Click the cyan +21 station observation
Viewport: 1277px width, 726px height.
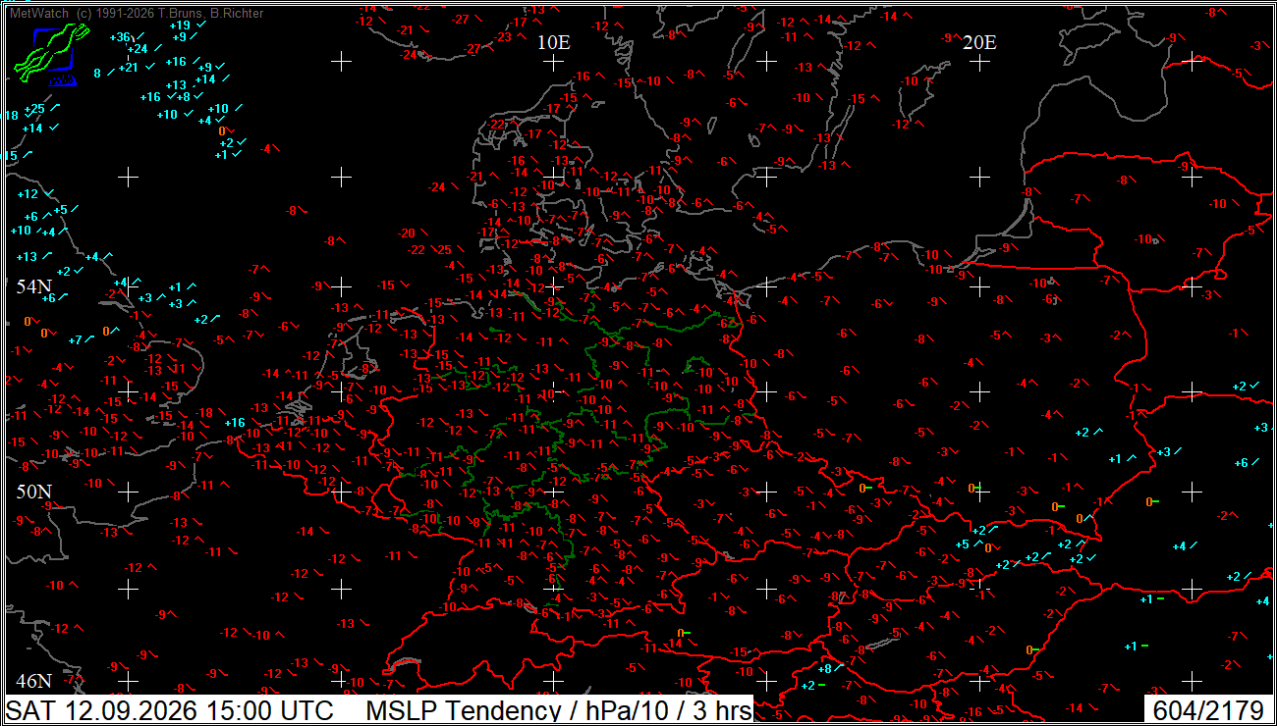(x=129, y=68)
